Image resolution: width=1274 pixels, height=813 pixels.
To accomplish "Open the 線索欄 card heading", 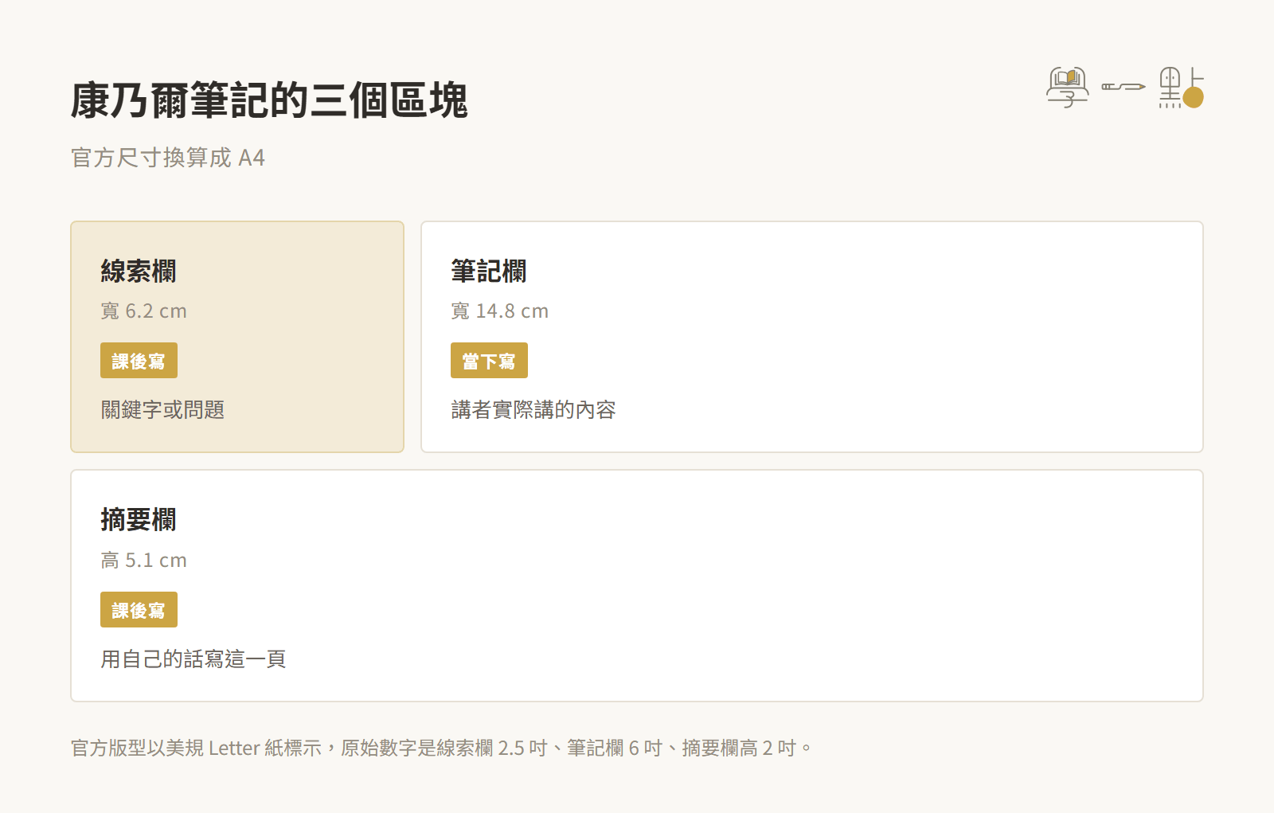I will click(139, 272).
